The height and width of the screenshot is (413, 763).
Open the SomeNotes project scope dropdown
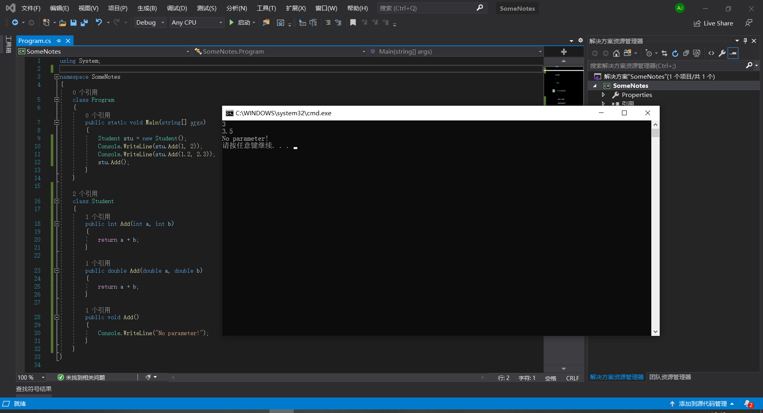[x=104, y=52]
